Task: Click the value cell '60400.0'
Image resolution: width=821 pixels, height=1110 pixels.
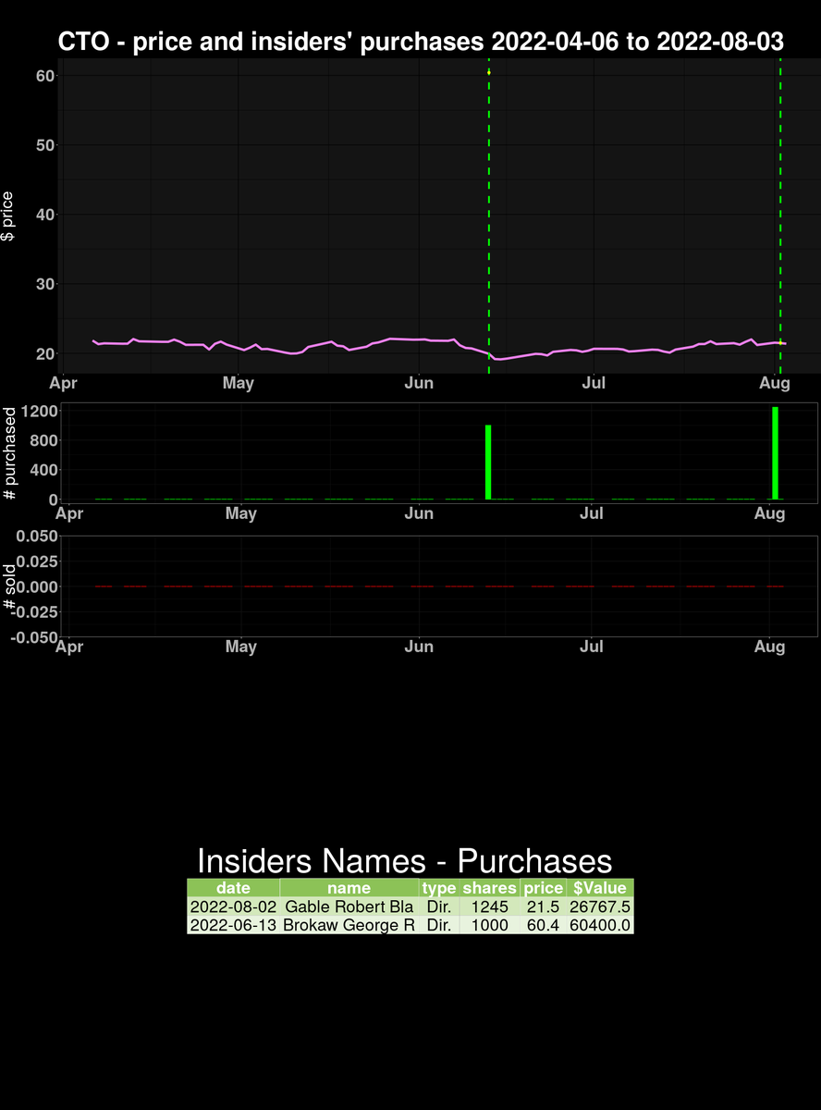Action: pyautogui.click(x=600, y=925)
